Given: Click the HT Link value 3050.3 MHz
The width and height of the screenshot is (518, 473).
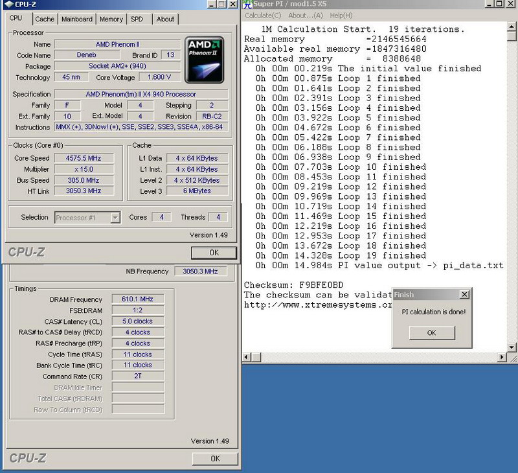Looking at the screenshot, I should point(84,190).
